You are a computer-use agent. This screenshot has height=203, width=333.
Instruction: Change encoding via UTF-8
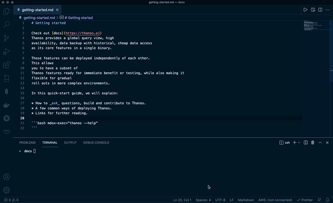(x=220, y=200)
